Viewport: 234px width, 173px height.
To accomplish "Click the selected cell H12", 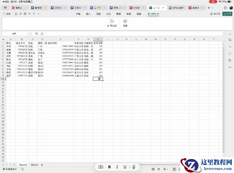I will [98, 79].
